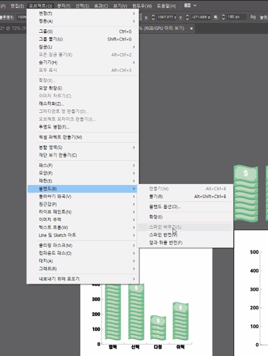Expand the 패스(P) submenu

tap(82, 166)
